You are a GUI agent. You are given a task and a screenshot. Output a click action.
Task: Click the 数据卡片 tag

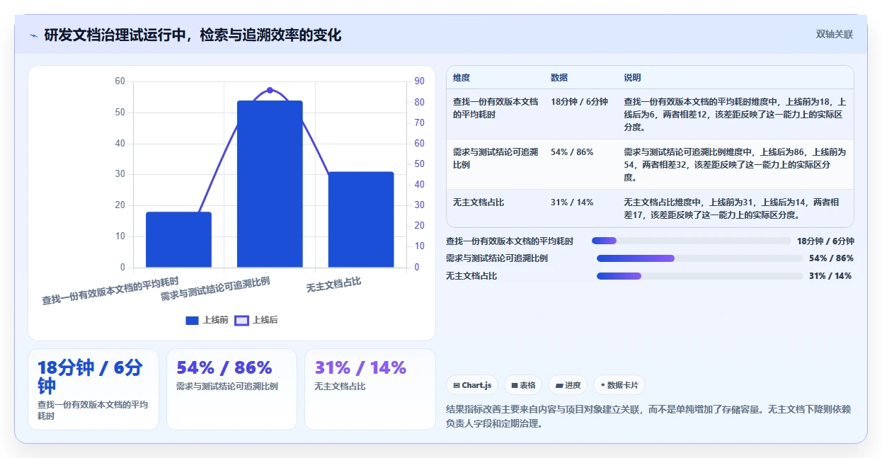tap(619, 385)
